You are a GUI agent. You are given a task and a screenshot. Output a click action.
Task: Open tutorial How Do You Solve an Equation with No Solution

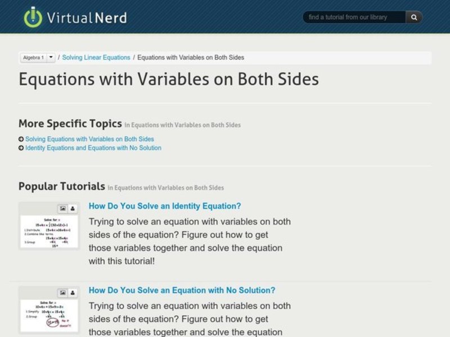click(x=182, y=290)
